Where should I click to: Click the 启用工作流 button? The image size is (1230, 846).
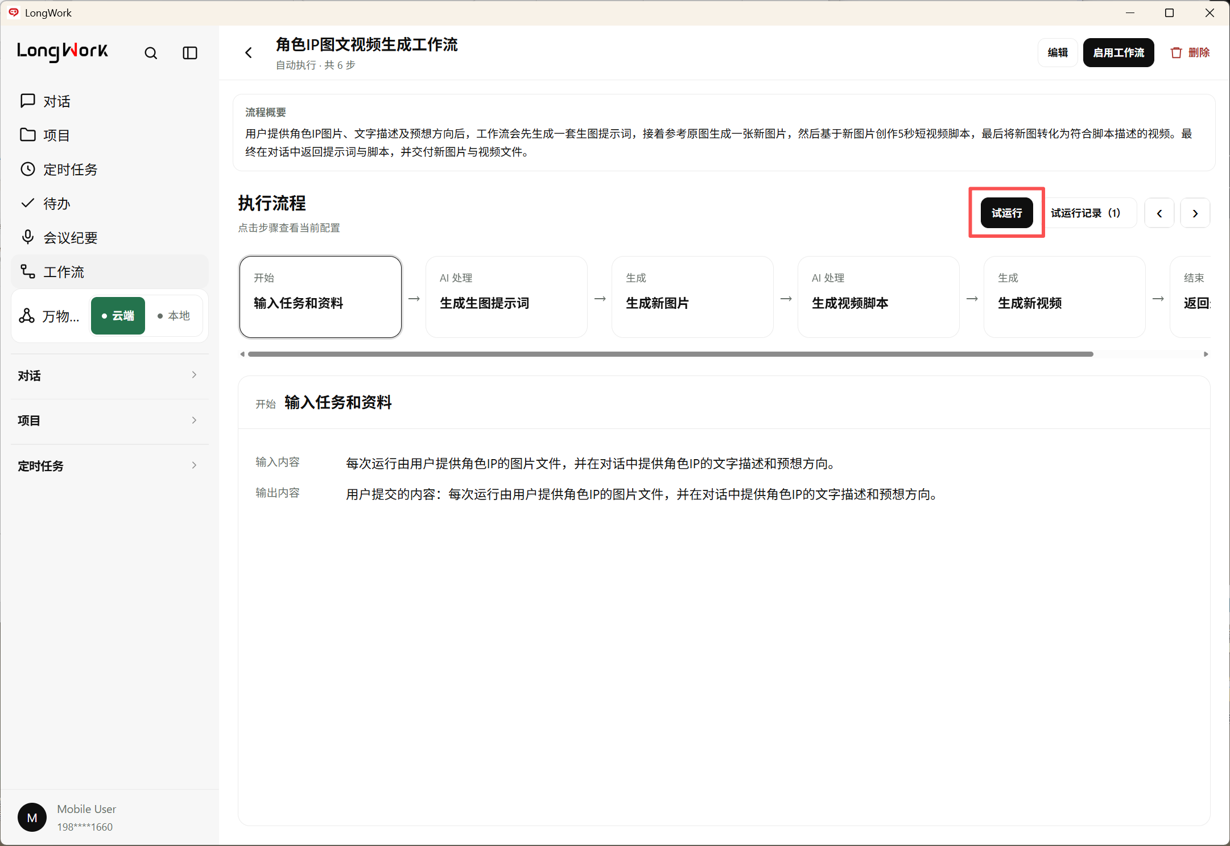tap(1118, 53)
